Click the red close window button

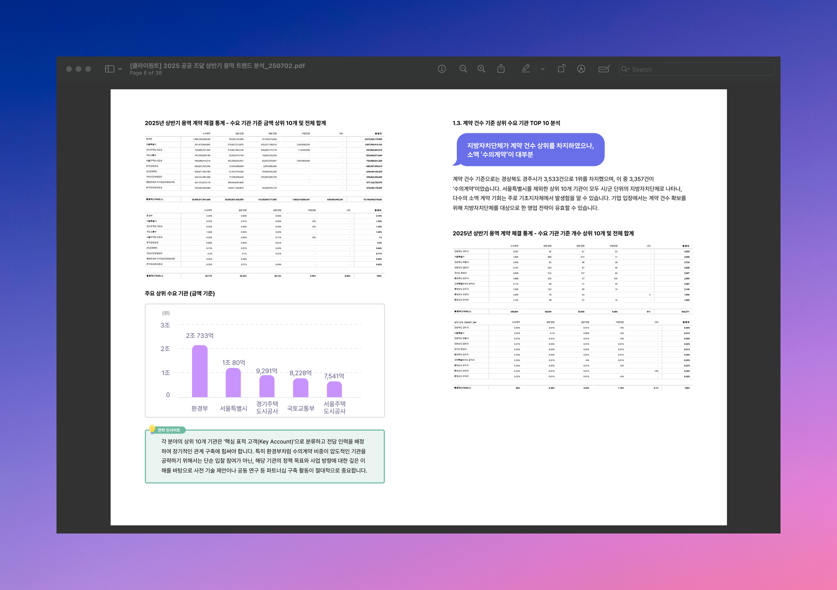pyautogui.click(x=69, y=69)
